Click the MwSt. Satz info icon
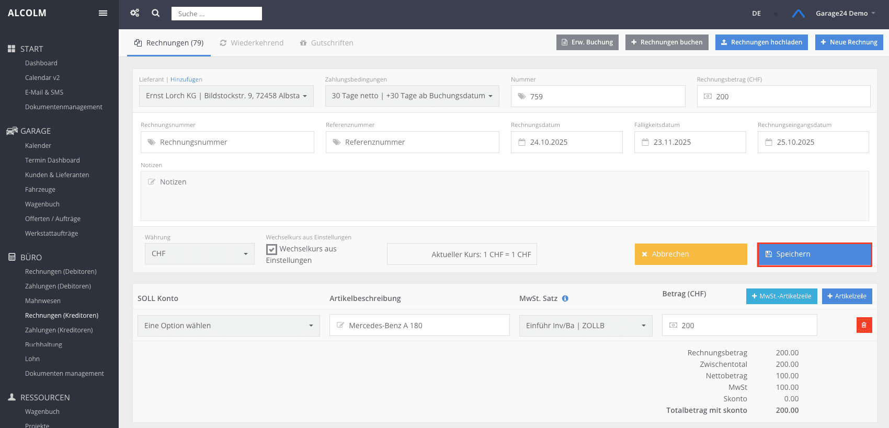Screen dimensions: 889x428 [565, 298]
